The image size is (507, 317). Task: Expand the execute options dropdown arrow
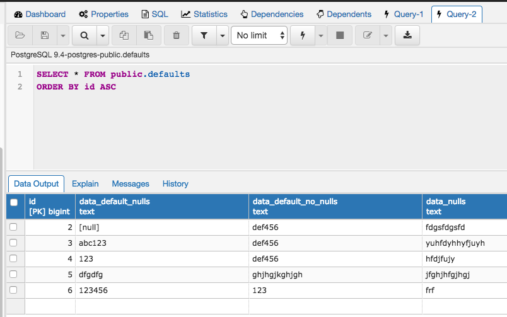[320, 36]
